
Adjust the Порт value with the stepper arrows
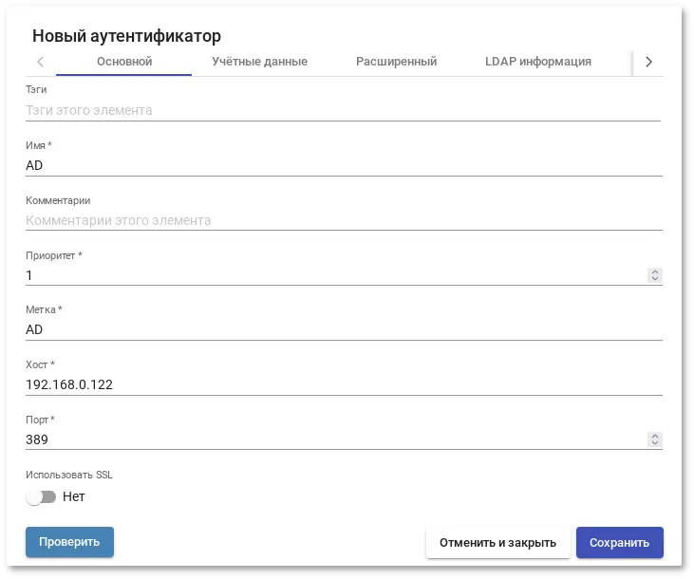(655, 439)
